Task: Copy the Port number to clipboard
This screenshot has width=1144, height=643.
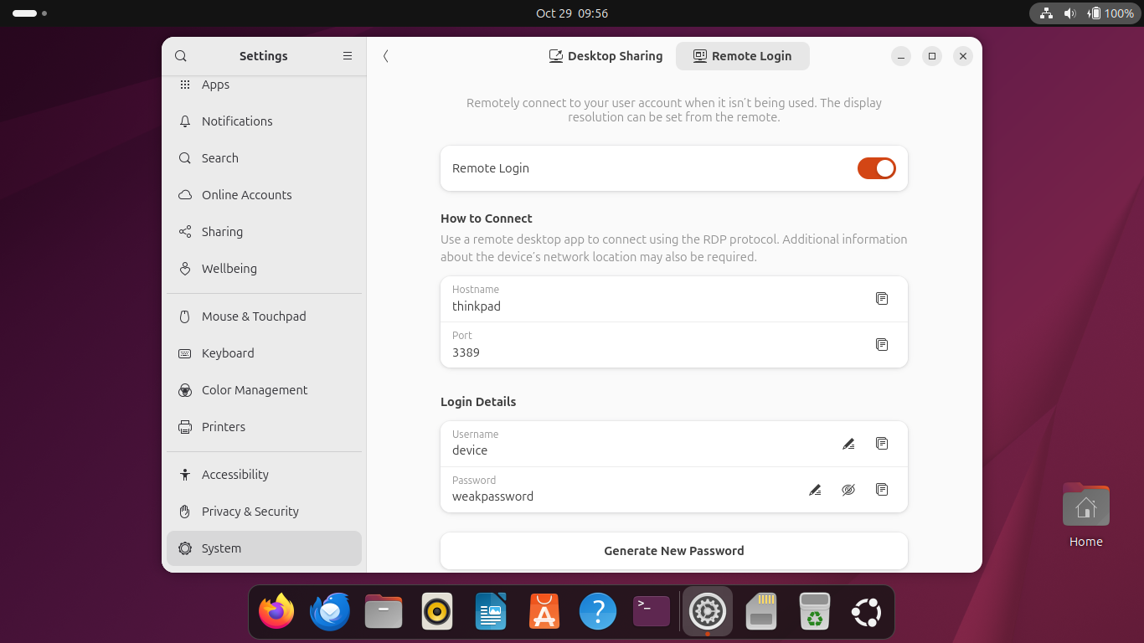Action: click(x=882, y=345)
